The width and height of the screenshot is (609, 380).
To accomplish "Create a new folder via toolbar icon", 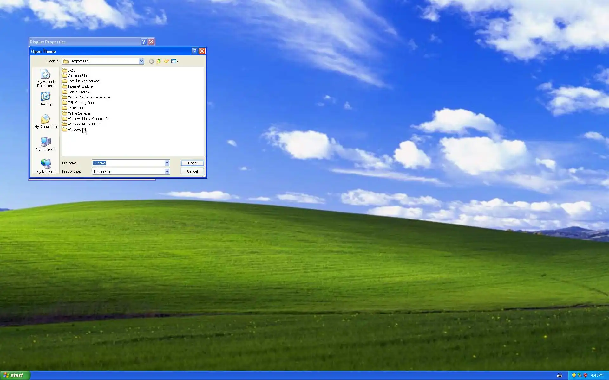I will pos(166,61).
